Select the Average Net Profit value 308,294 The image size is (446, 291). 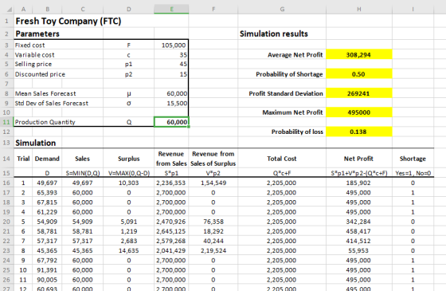(x=359, y=55)
